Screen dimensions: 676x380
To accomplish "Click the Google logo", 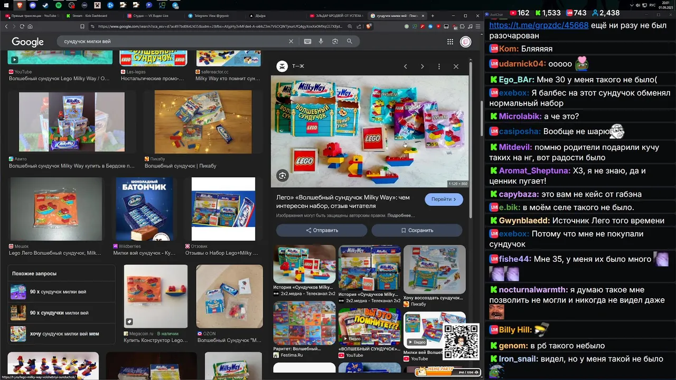I will (27, 42).
